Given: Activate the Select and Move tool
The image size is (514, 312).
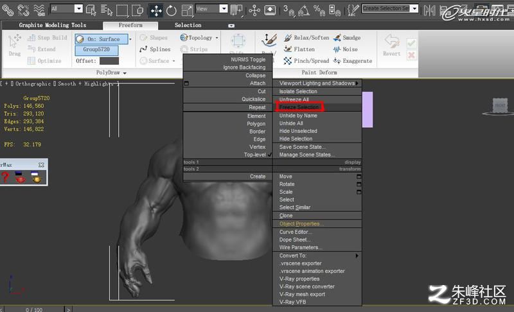Looking at the screenshot, I should pos(156,10).
